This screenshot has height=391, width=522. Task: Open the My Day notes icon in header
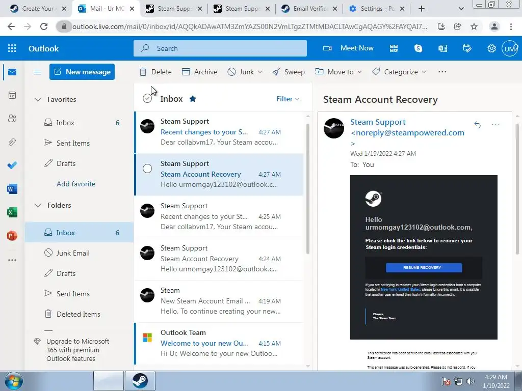point(467,48)
